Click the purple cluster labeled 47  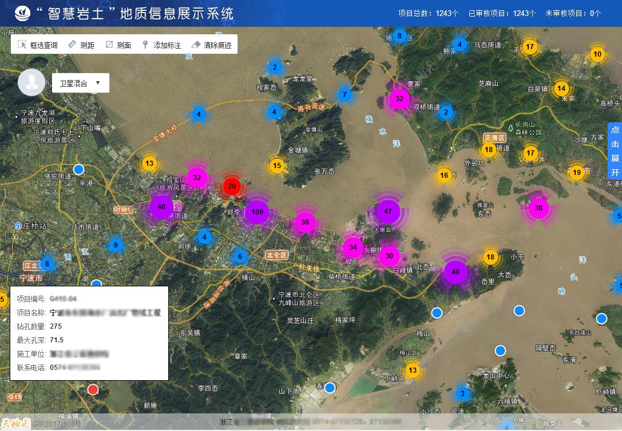click(388, 211)
